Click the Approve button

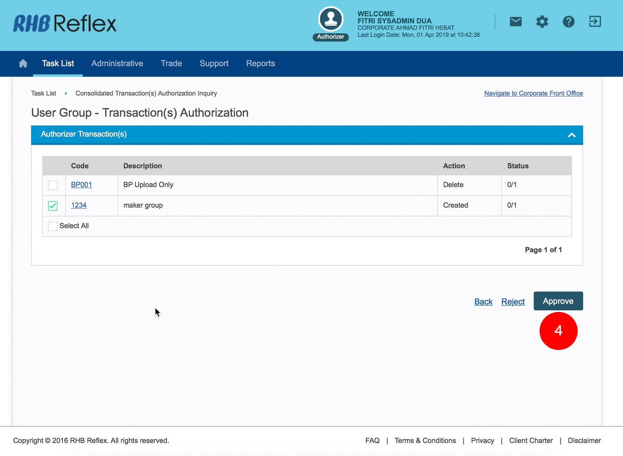(x=558, y=301)
